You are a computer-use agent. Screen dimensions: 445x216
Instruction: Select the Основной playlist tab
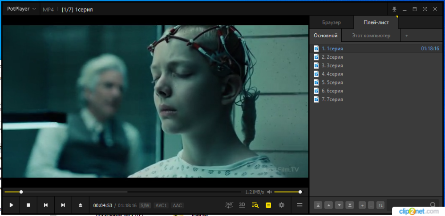(x=326, y=36)
